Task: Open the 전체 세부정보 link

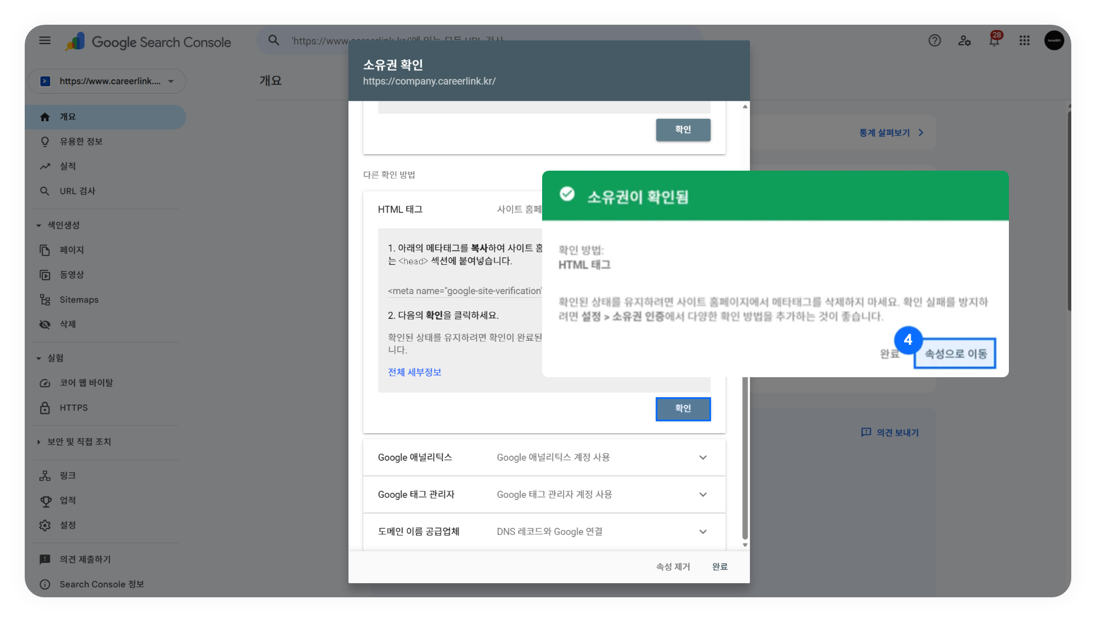Action: (x=414, y=372)
